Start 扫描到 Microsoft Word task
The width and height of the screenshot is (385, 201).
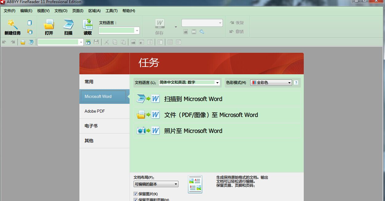pyautogui.click(x=217, y=99)
